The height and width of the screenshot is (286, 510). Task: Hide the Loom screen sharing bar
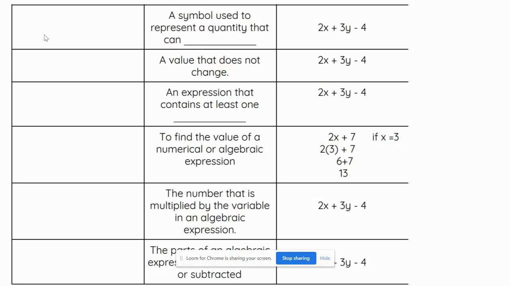(x=325, y=258)
